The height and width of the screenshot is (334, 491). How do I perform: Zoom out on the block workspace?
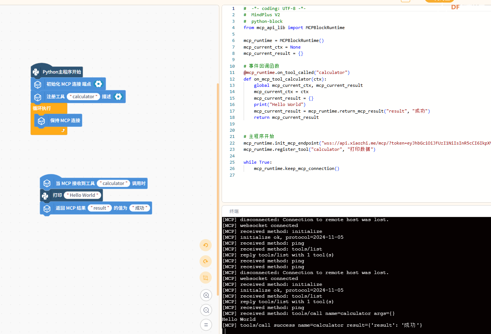(x=206, y=310)
